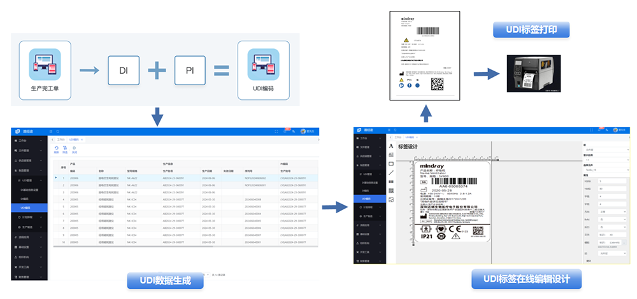
Task: Select the rectangle shape tool
Action: [391, 163]
